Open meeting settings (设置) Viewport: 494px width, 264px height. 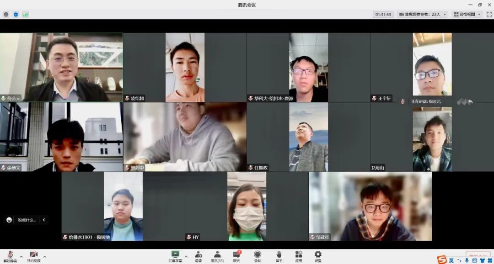click(318, 256)
